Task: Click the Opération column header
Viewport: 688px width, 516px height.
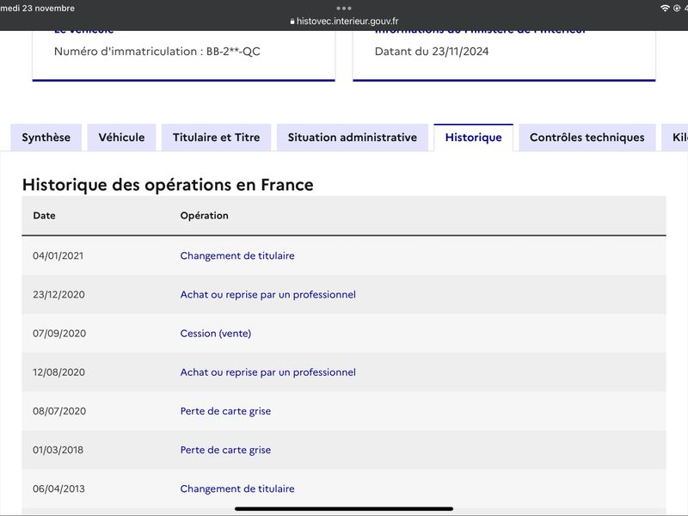Action: [x=205, y=216]
